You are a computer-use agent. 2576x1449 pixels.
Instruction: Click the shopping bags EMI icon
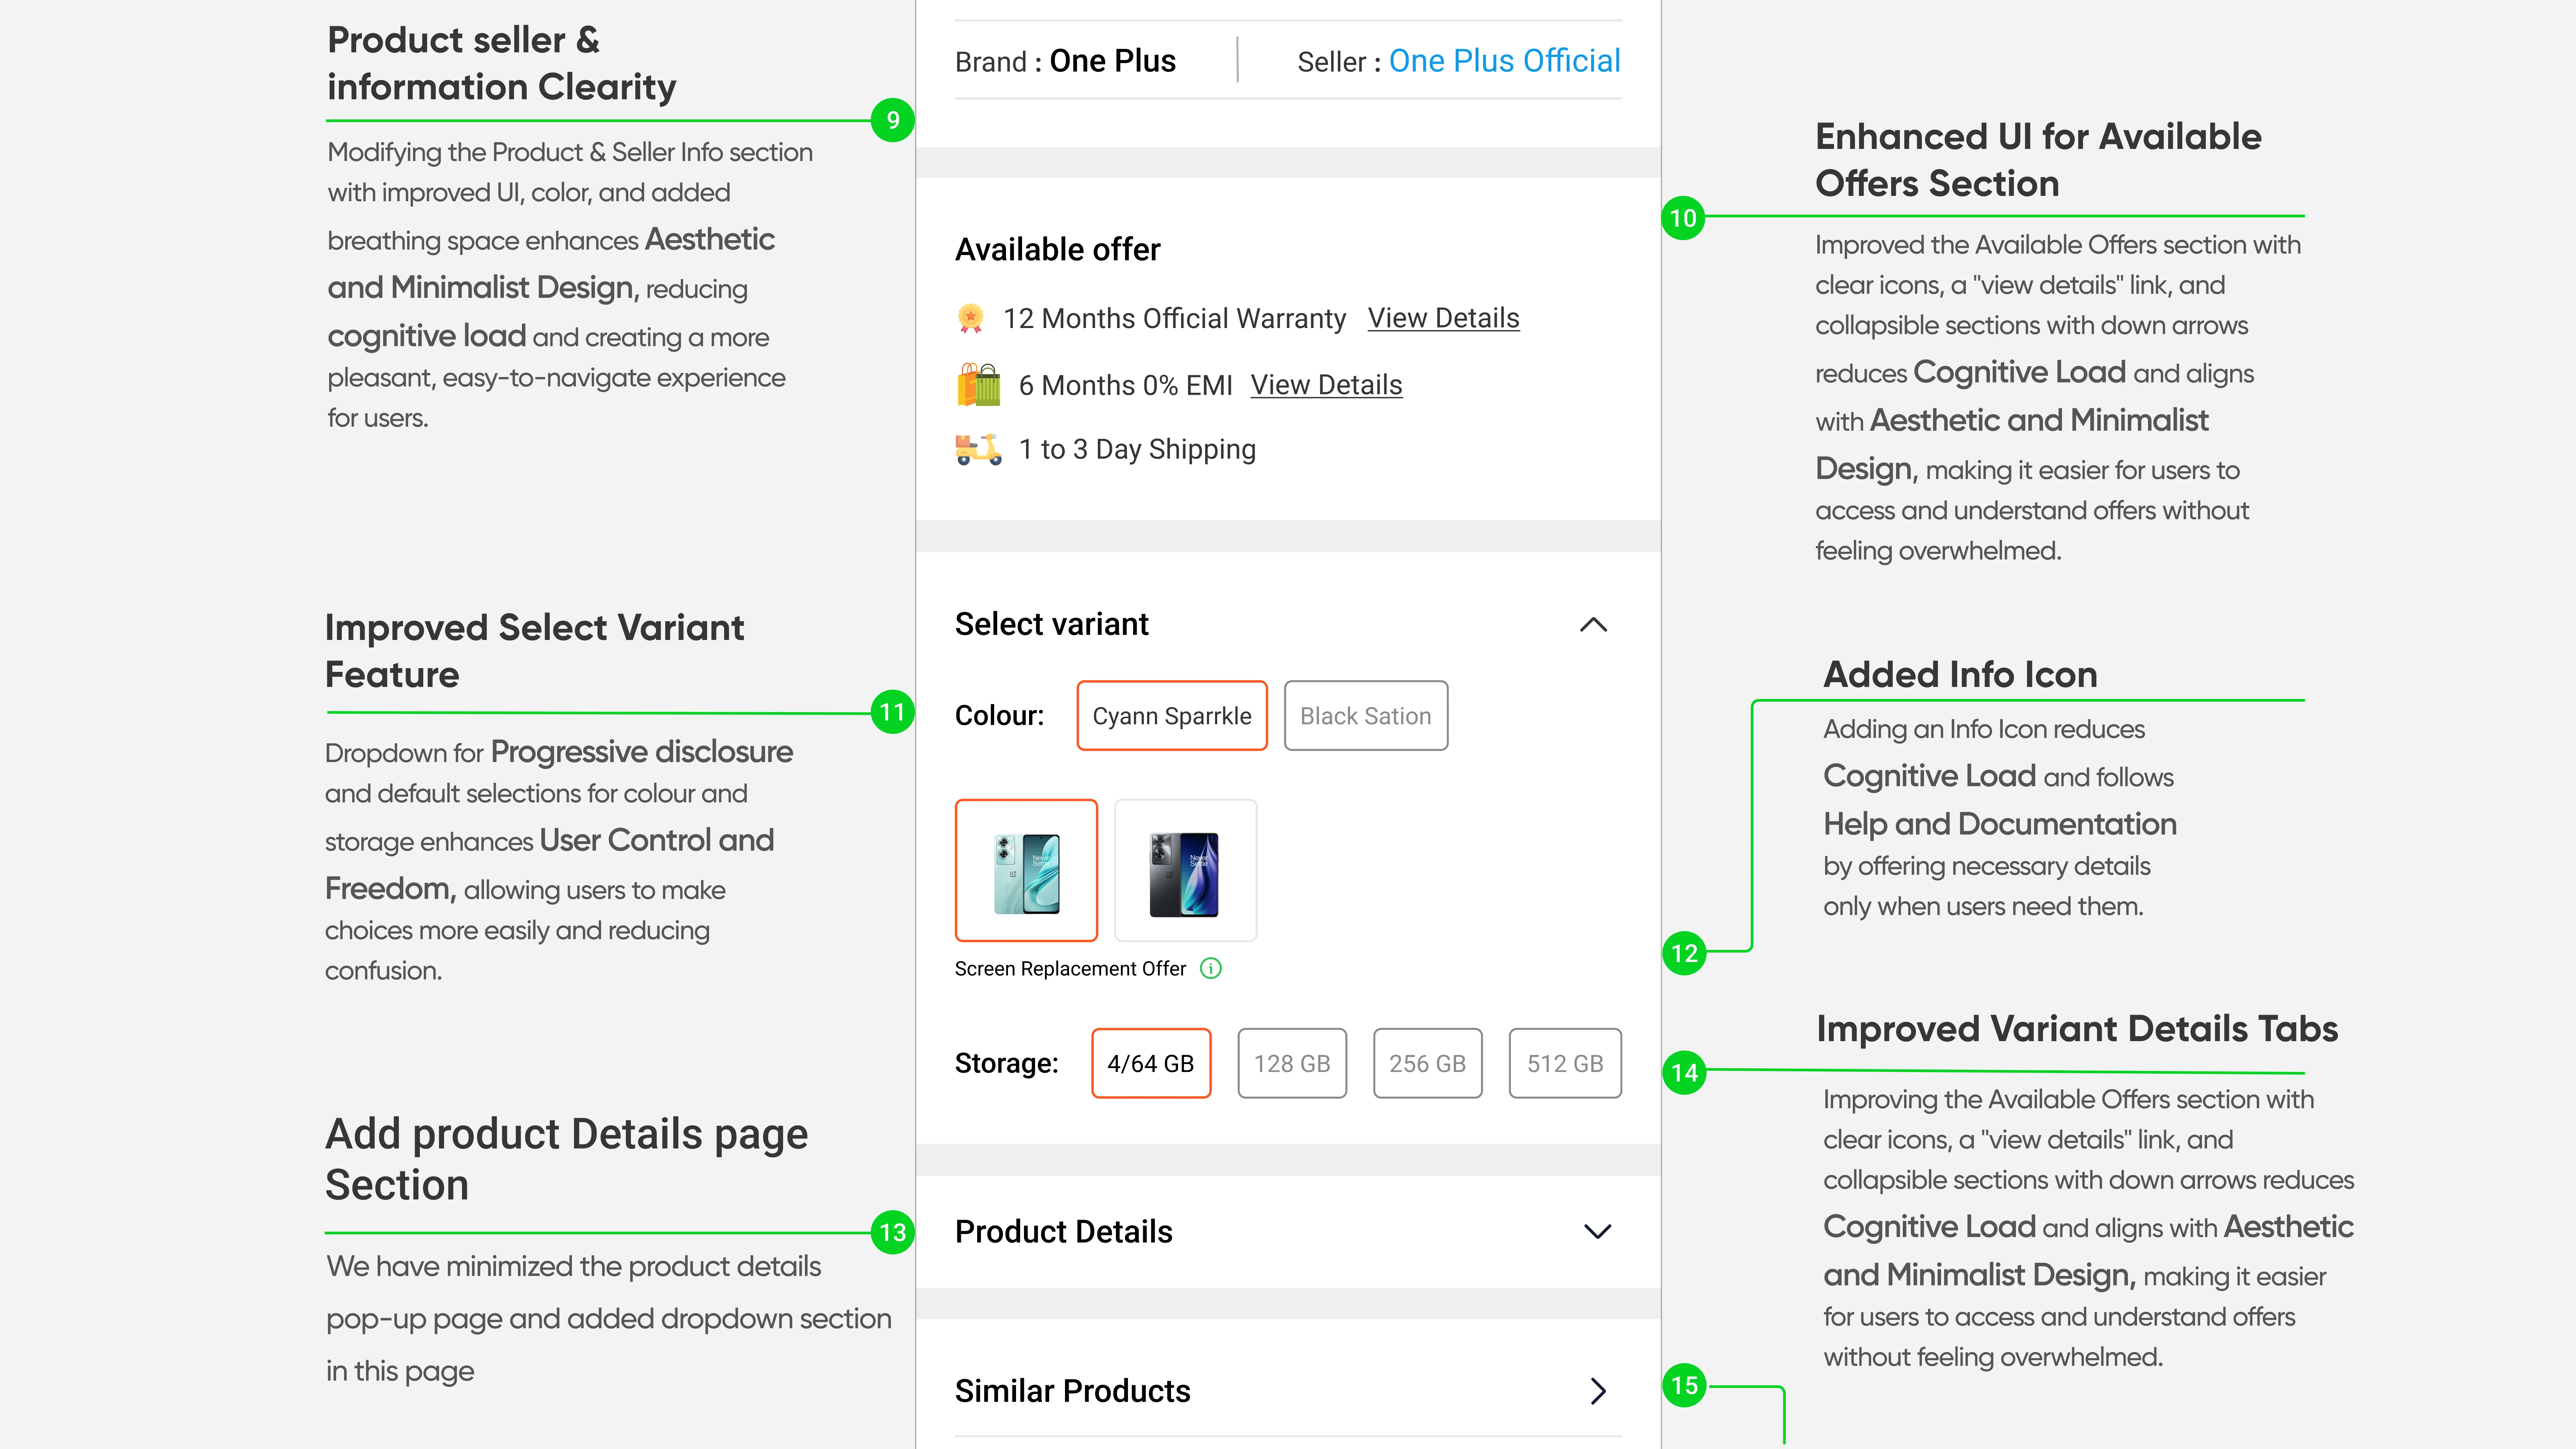click(x=978, y=385)
